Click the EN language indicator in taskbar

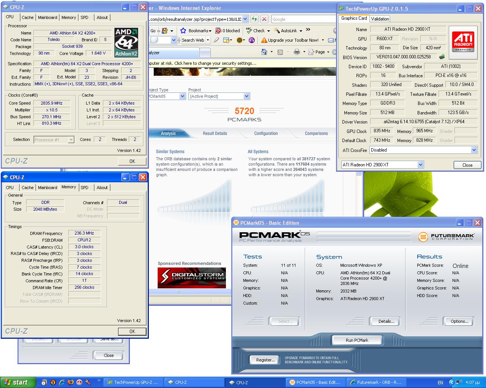(x=440, y=383)
